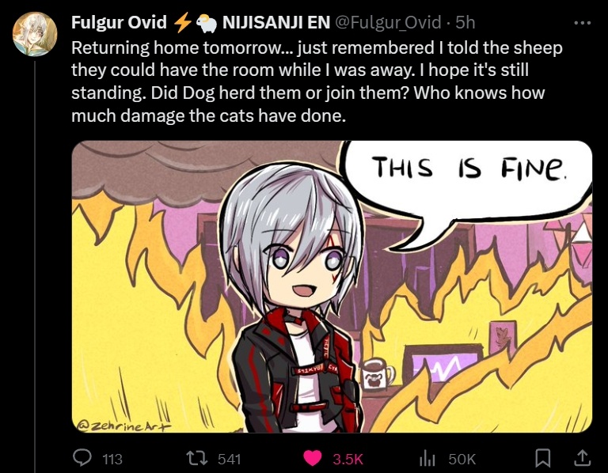Click the reply speech bubble icon
Viewport: 608px width, 473px height.
coord(82,458)
